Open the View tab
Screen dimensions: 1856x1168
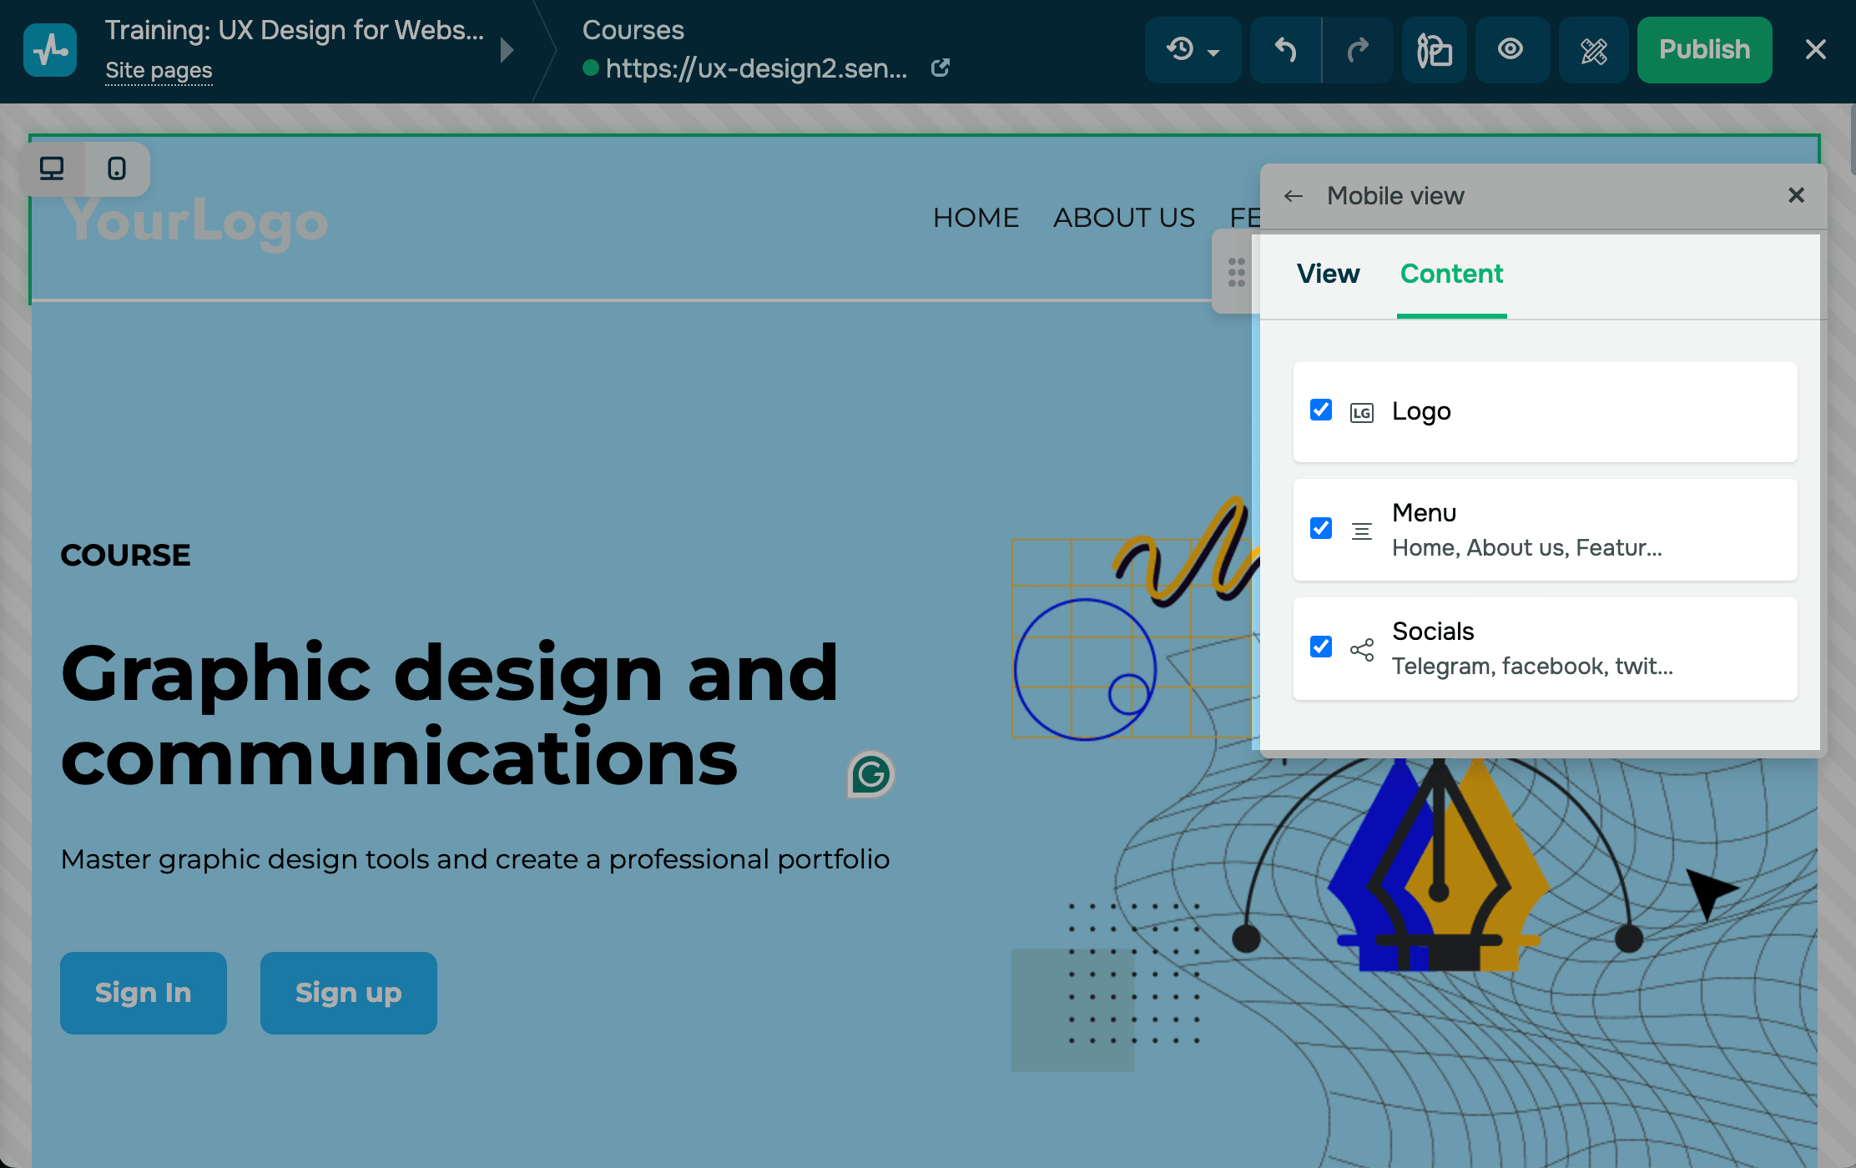tap(1328, 274)
